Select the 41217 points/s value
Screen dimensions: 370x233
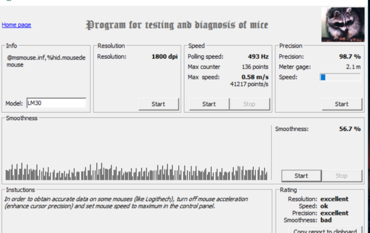[x=249, y=84]
